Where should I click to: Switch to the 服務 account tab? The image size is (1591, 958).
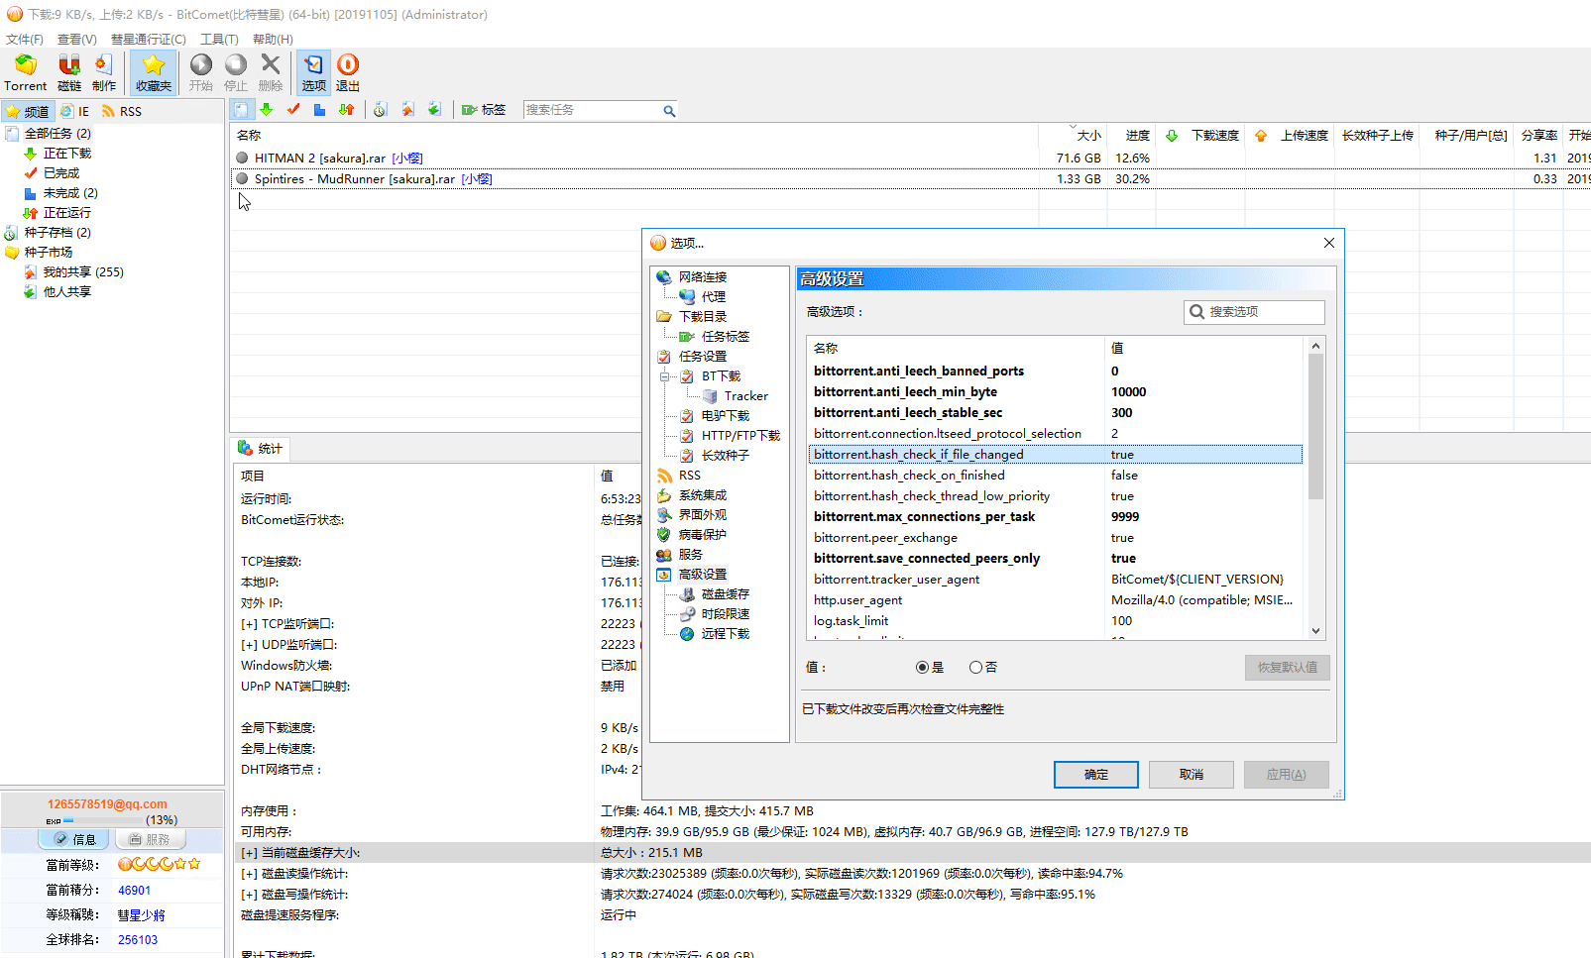coord(150,839)
